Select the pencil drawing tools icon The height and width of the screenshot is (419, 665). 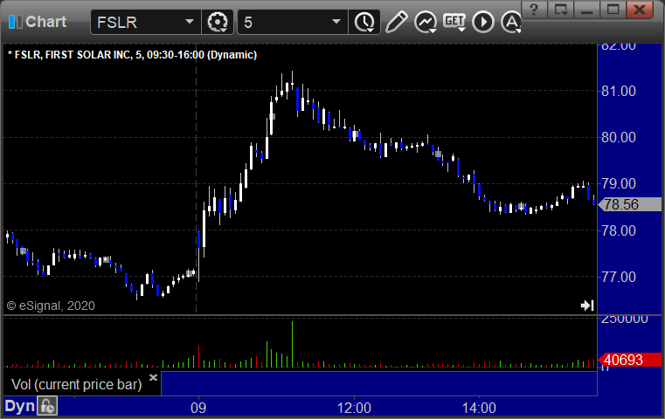coord(397,22)
